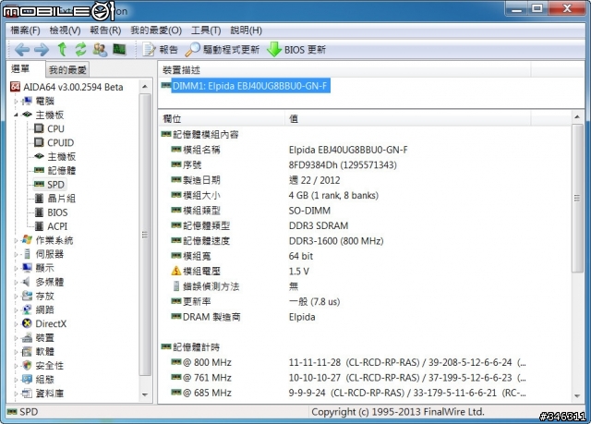Click the 模組電壓 warning icon
591x424 pixels.
click(176, 271)
